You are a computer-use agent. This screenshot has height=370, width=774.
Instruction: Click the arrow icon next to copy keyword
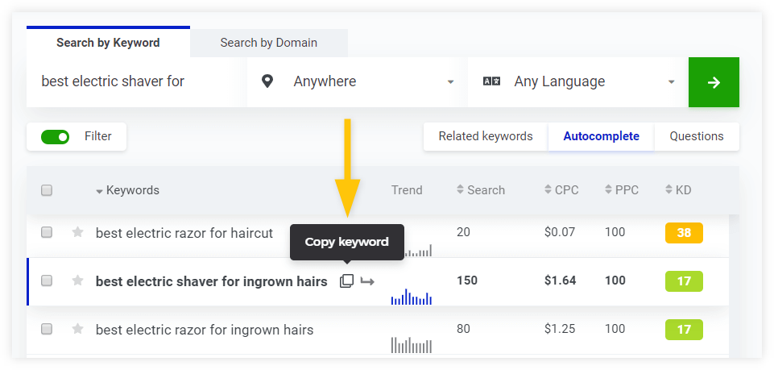tap(367, 281)
